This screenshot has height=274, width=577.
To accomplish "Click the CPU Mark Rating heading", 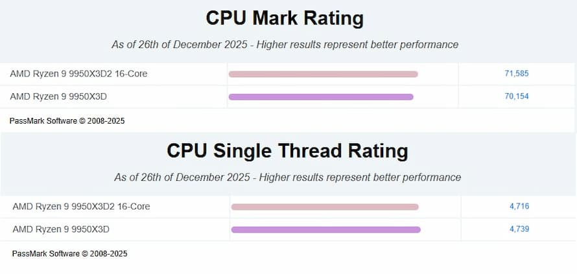I will tap(285, 18).
